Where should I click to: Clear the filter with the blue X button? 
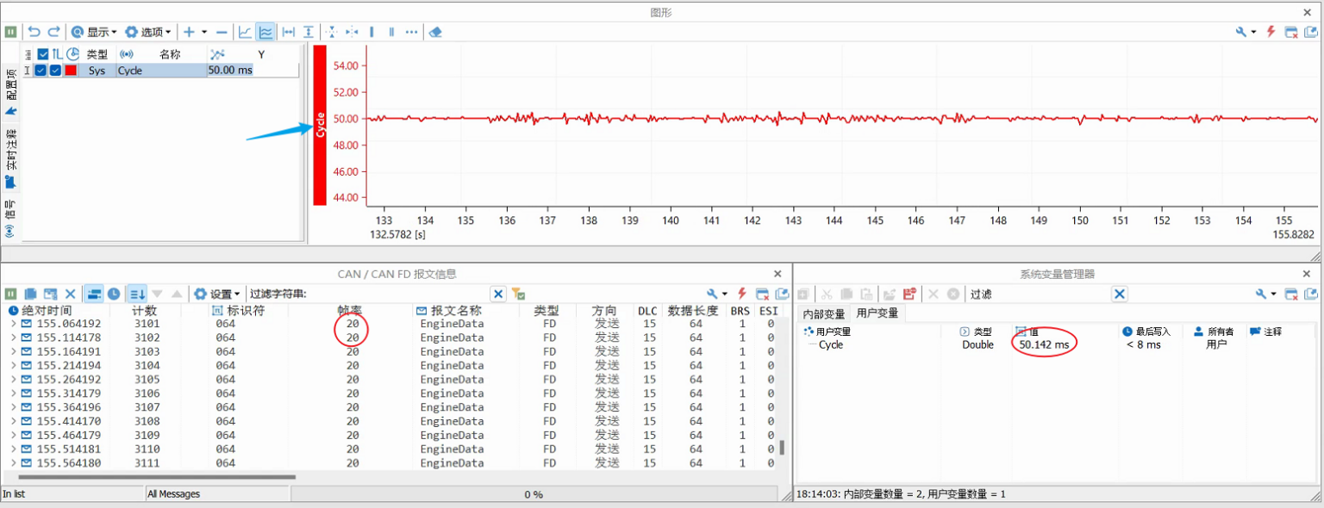pyautogui.click(x=498, y=294)
